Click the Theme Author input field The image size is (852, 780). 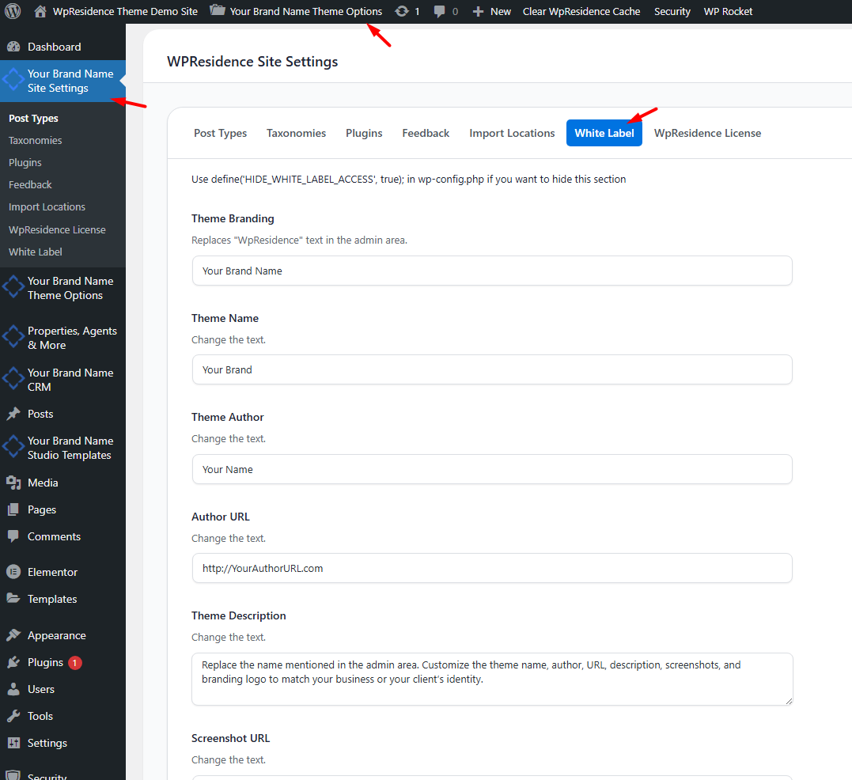(492, 469)
